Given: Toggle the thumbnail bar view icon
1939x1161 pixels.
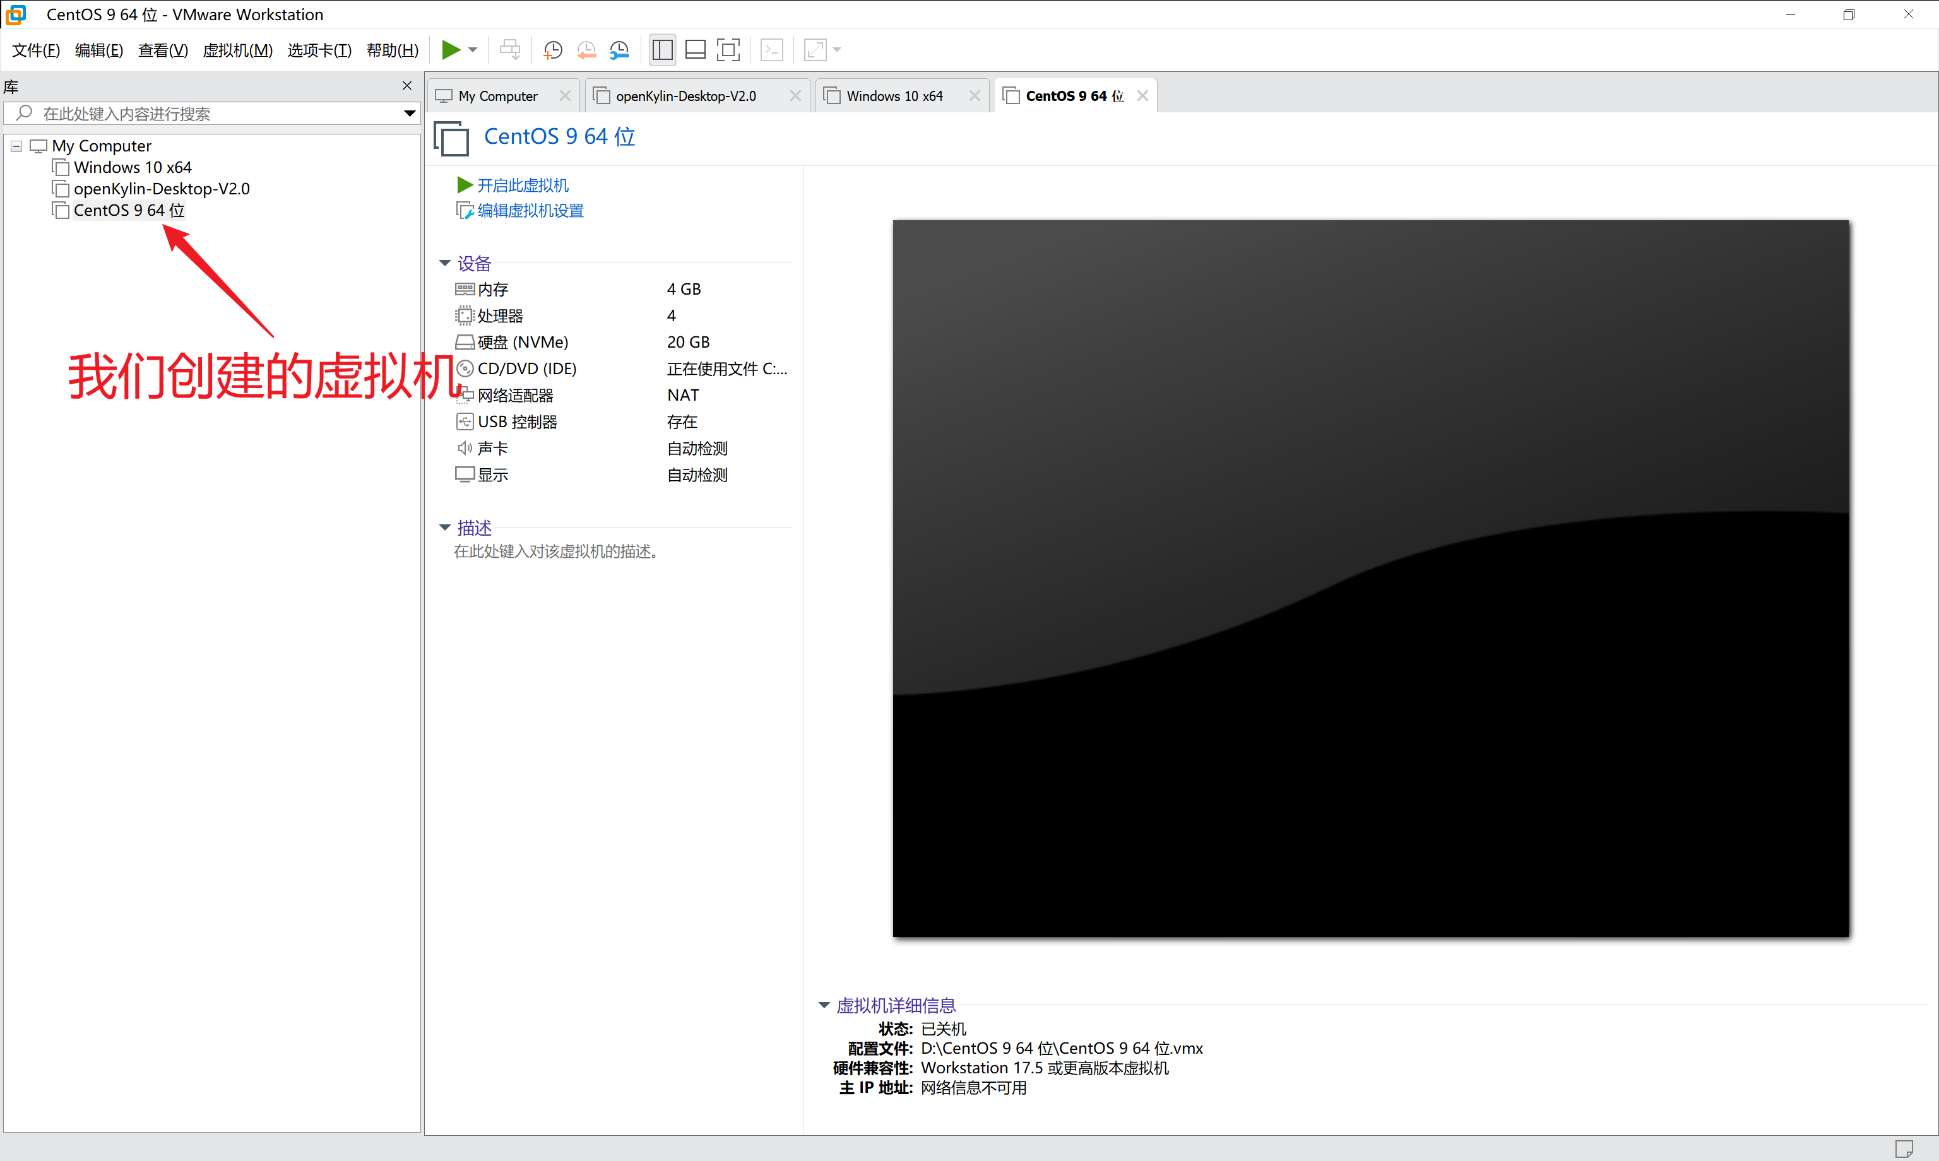Looking at the screenshot, I should [x=695, y=50].
